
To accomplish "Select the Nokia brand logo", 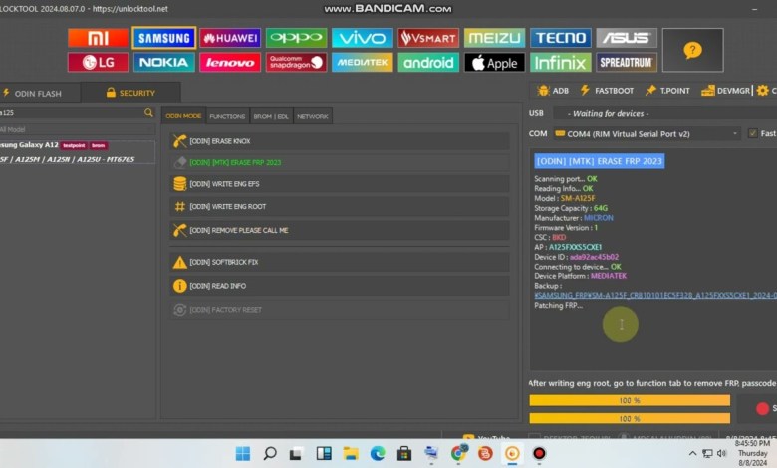I will [164, 63].
